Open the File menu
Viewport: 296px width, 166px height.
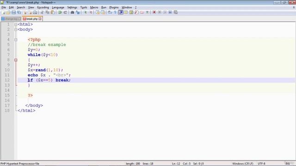click(4, 7)
